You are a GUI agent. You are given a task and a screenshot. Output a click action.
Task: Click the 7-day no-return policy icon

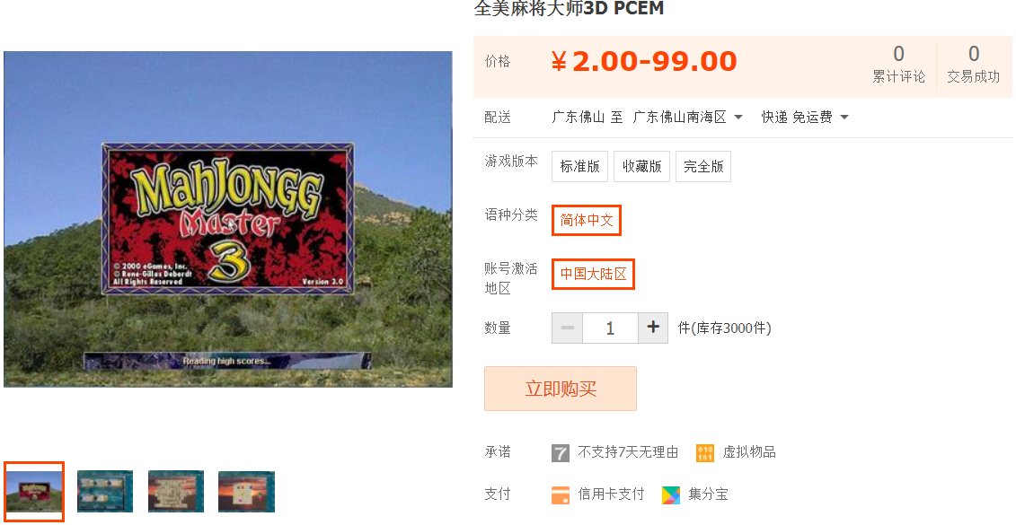tap(560, 452)
